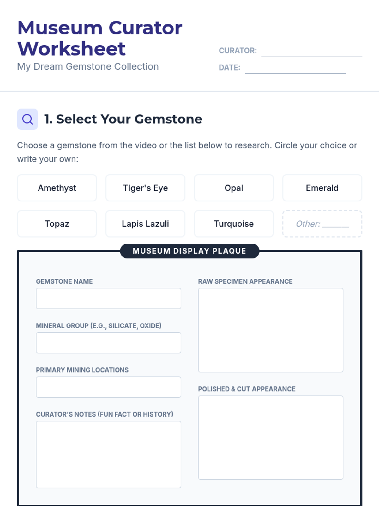Image resolution: width=379 pixels, height=506 pixels.
Task: Choose Topaz from the gemstone list
Action: click(x=57, y=224)
